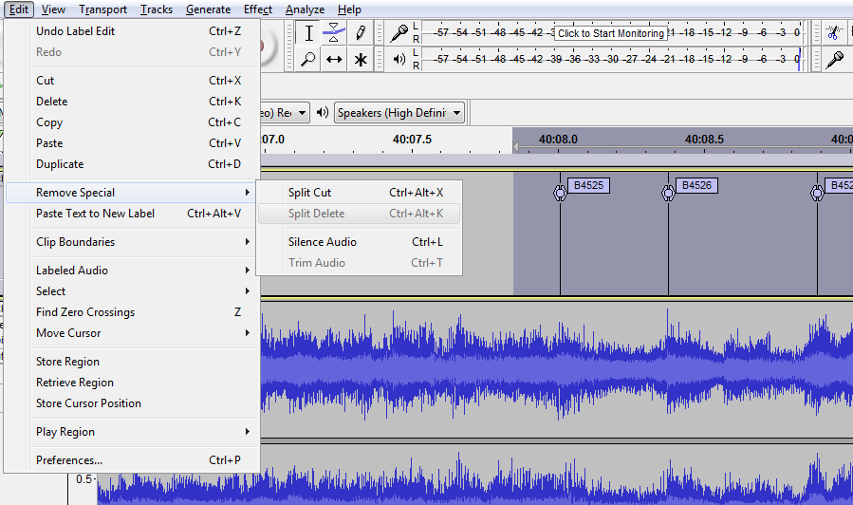Select the Multi-Tool asterisk icon

click(361, 59)
